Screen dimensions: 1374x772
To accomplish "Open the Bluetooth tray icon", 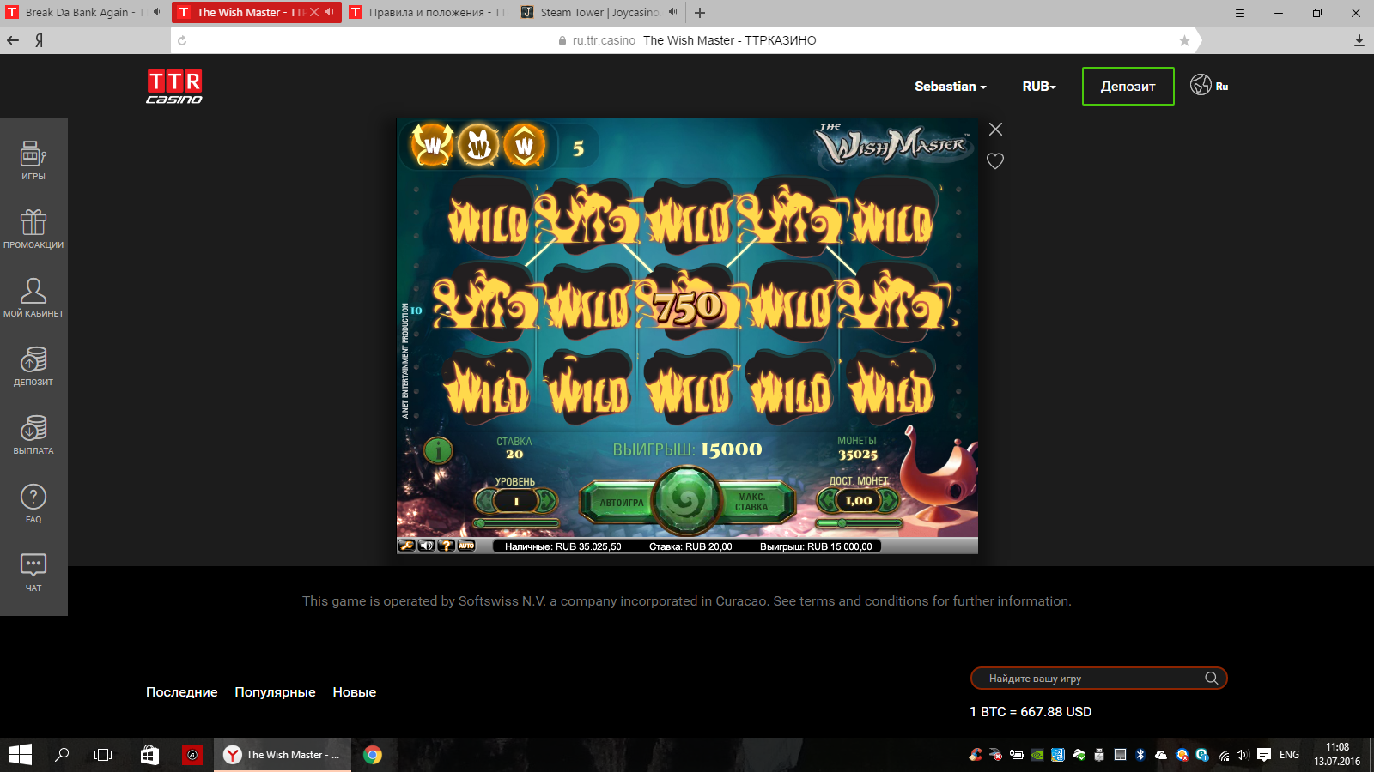I will point(1140,755).
